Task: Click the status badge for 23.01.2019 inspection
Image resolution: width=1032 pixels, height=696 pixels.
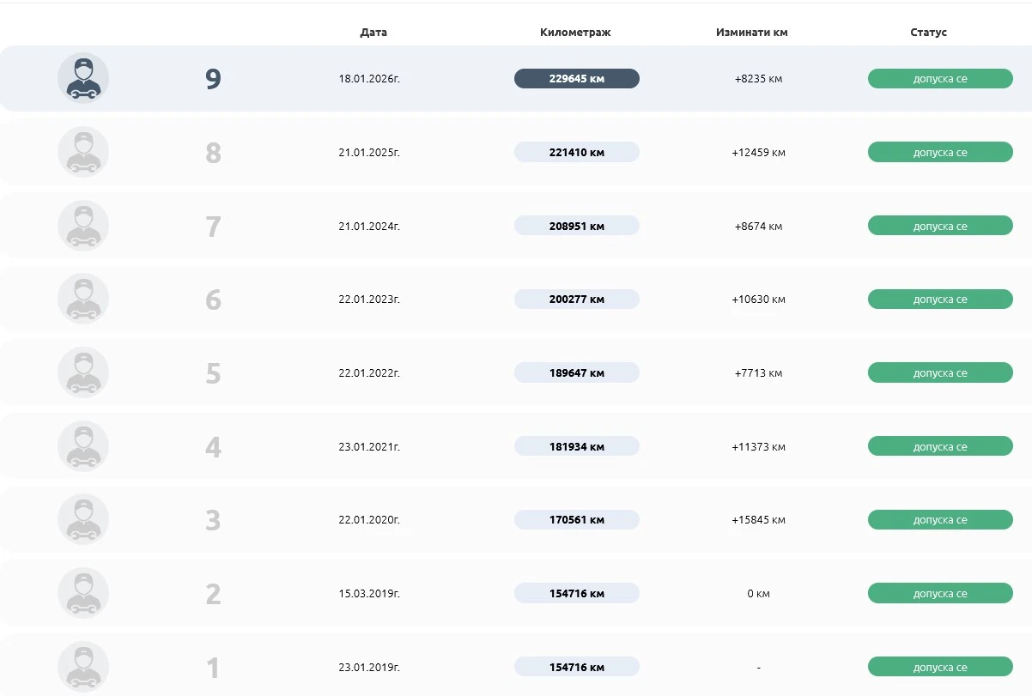Action: pos(940,667)
